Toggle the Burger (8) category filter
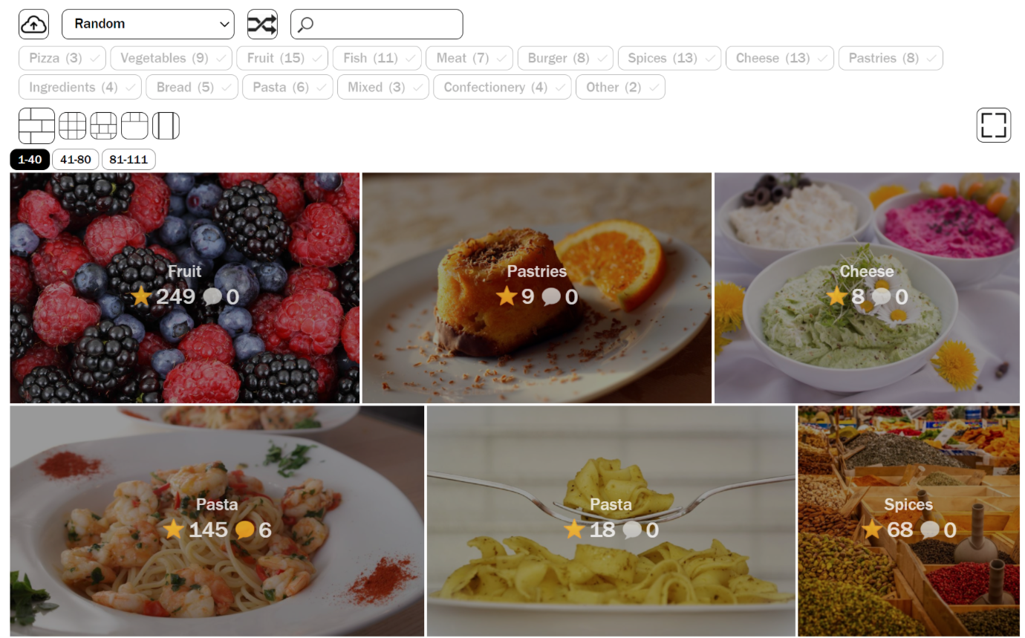Screen dimensions: 1025x638 [565, 58]
